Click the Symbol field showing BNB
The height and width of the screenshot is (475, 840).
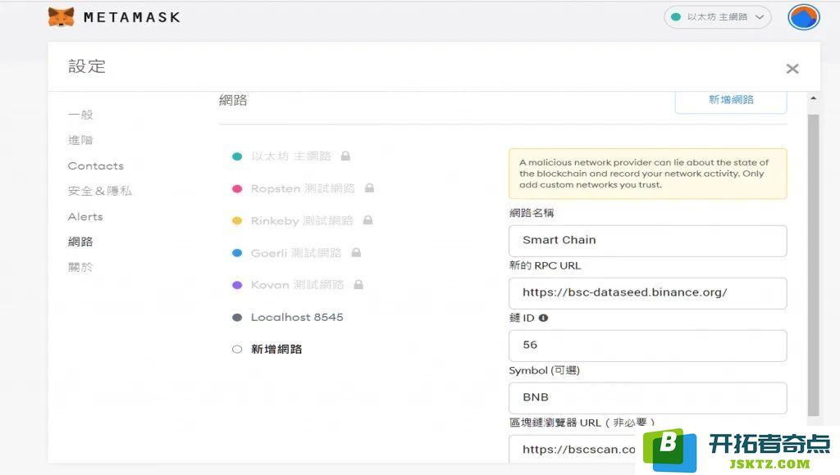[648, 398]
